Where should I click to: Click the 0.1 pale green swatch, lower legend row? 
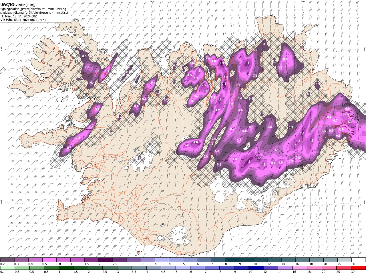pos(7,268)
